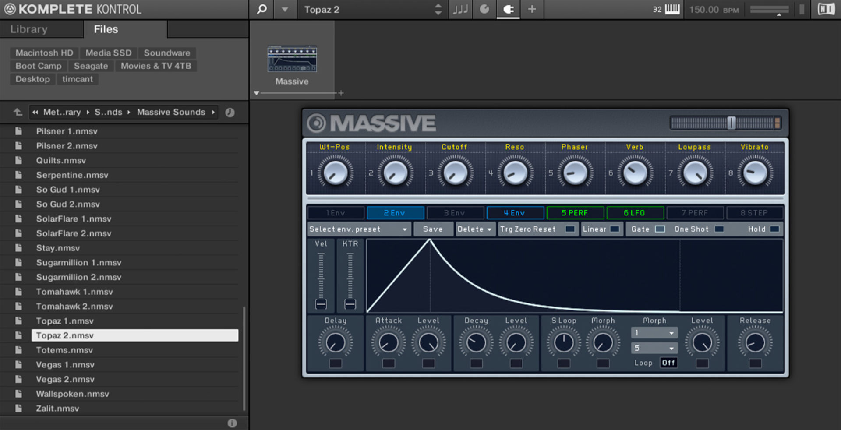Open the Morph number selector showing 5
The image size is (841, 430).
(654, 348)
